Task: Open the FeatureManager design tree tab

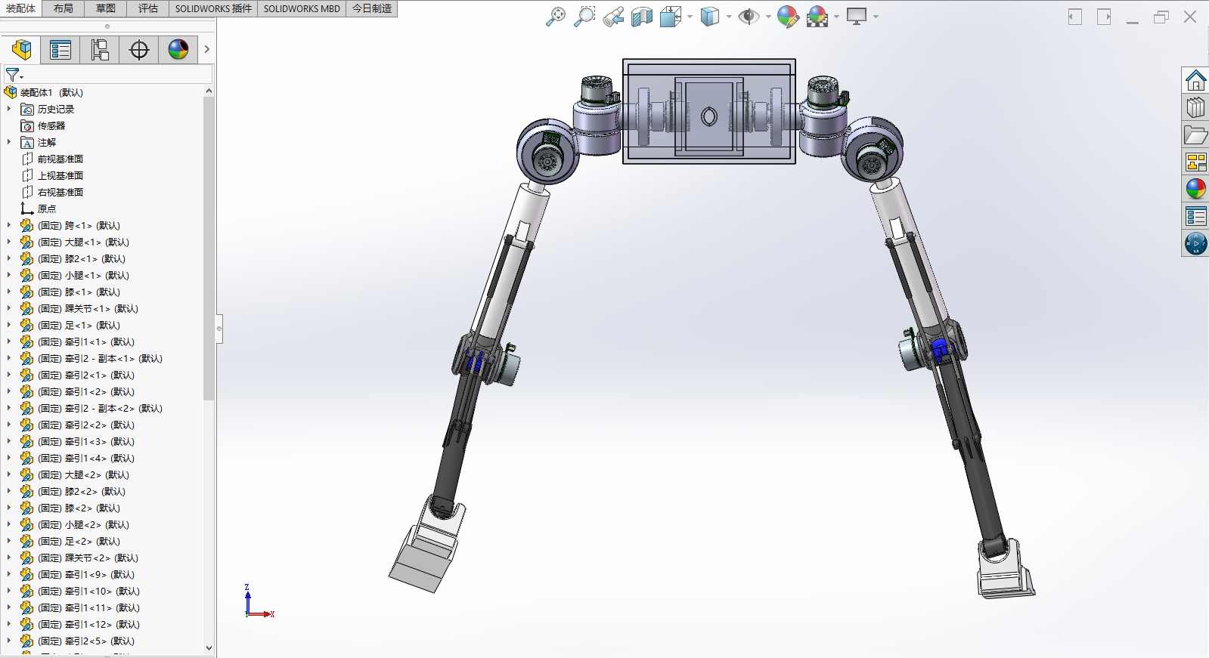Action: pyautogui.click(x=21, y=50)
